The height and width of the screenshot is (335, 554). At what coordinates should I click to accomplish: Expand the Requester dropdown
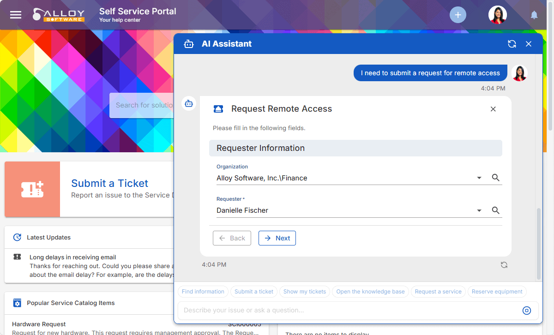[479, 210]
